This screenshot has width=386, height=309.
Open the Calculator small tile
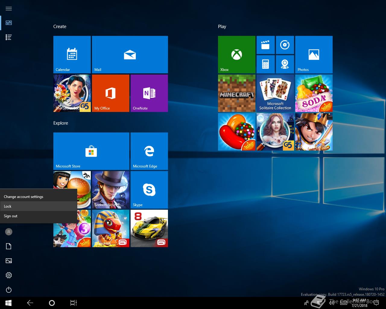pos(266,64)
